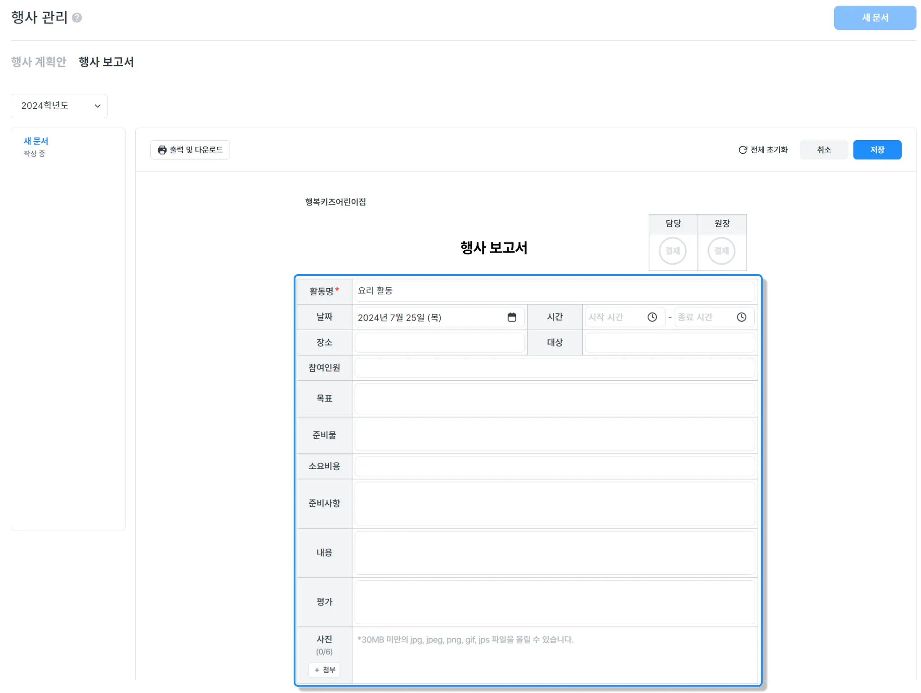This screenshot has width=921, height=693.
Task: Click the 취소 cancel button
Action: click(x=823, y=150)
